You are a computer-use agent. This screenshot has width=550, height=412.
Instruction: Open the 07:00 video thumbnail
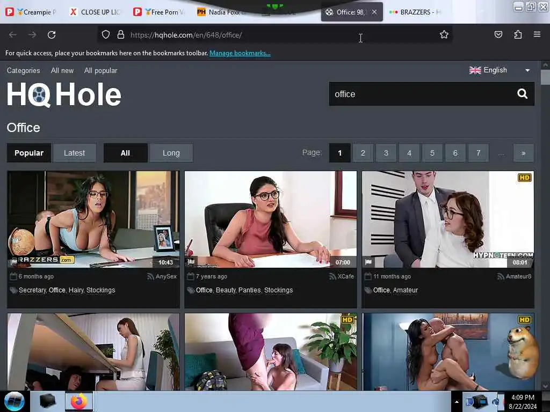point(271,219)
